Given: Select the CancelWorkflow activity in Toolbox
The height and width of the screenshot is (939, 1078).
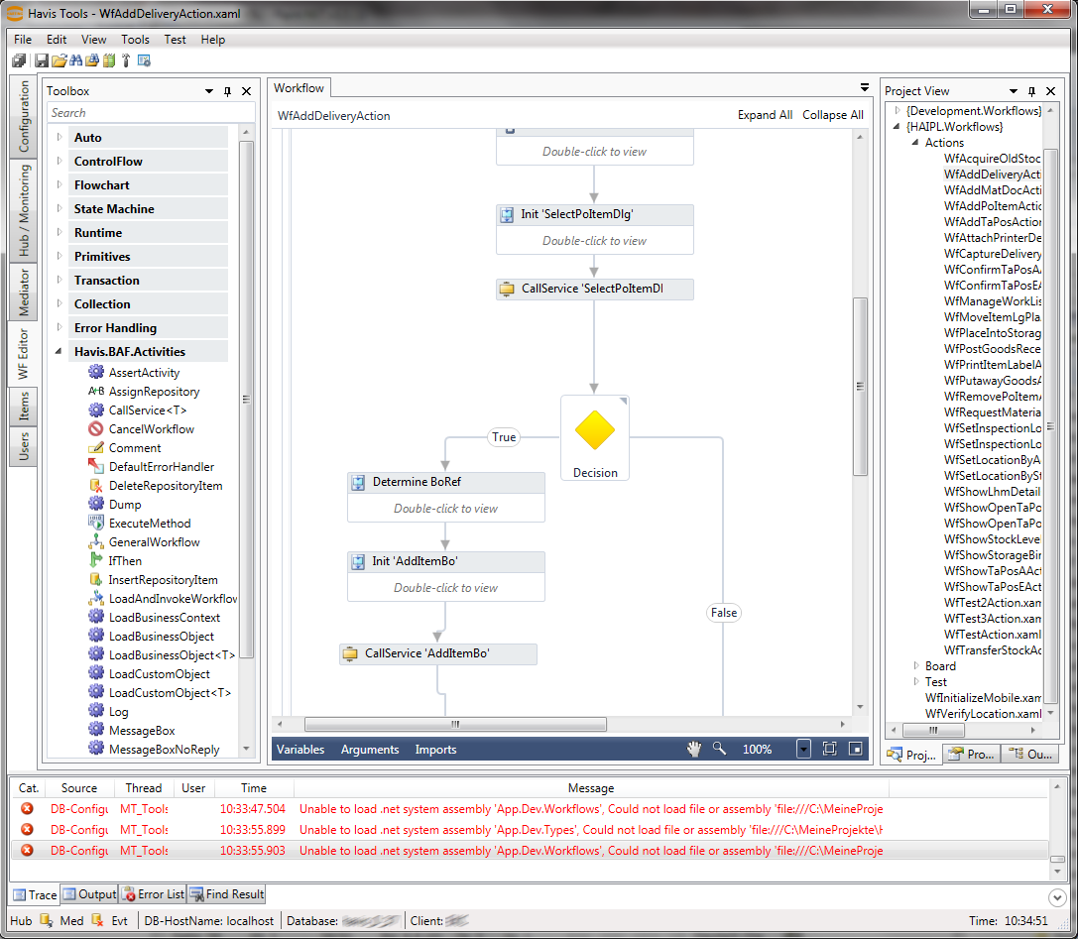Looking at the screenshot, I should [x=151, y=429].
